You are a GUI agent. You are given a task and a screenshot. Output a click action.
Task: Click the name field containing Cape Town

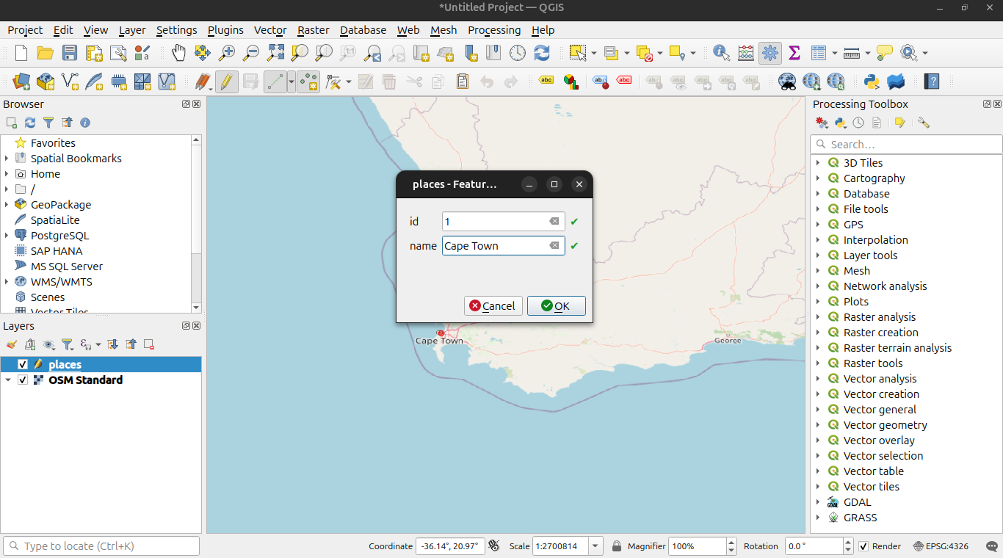(x=495, y=246)
